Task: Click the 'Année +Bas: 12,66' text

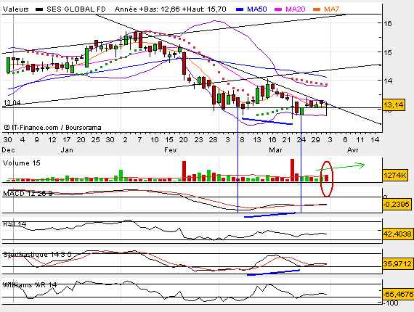Action: click(x=147, y=9)
